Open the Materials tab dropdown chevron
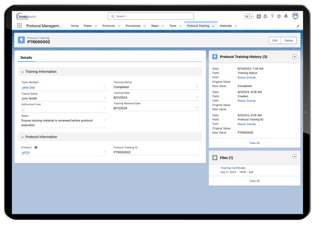 [236, 26]
